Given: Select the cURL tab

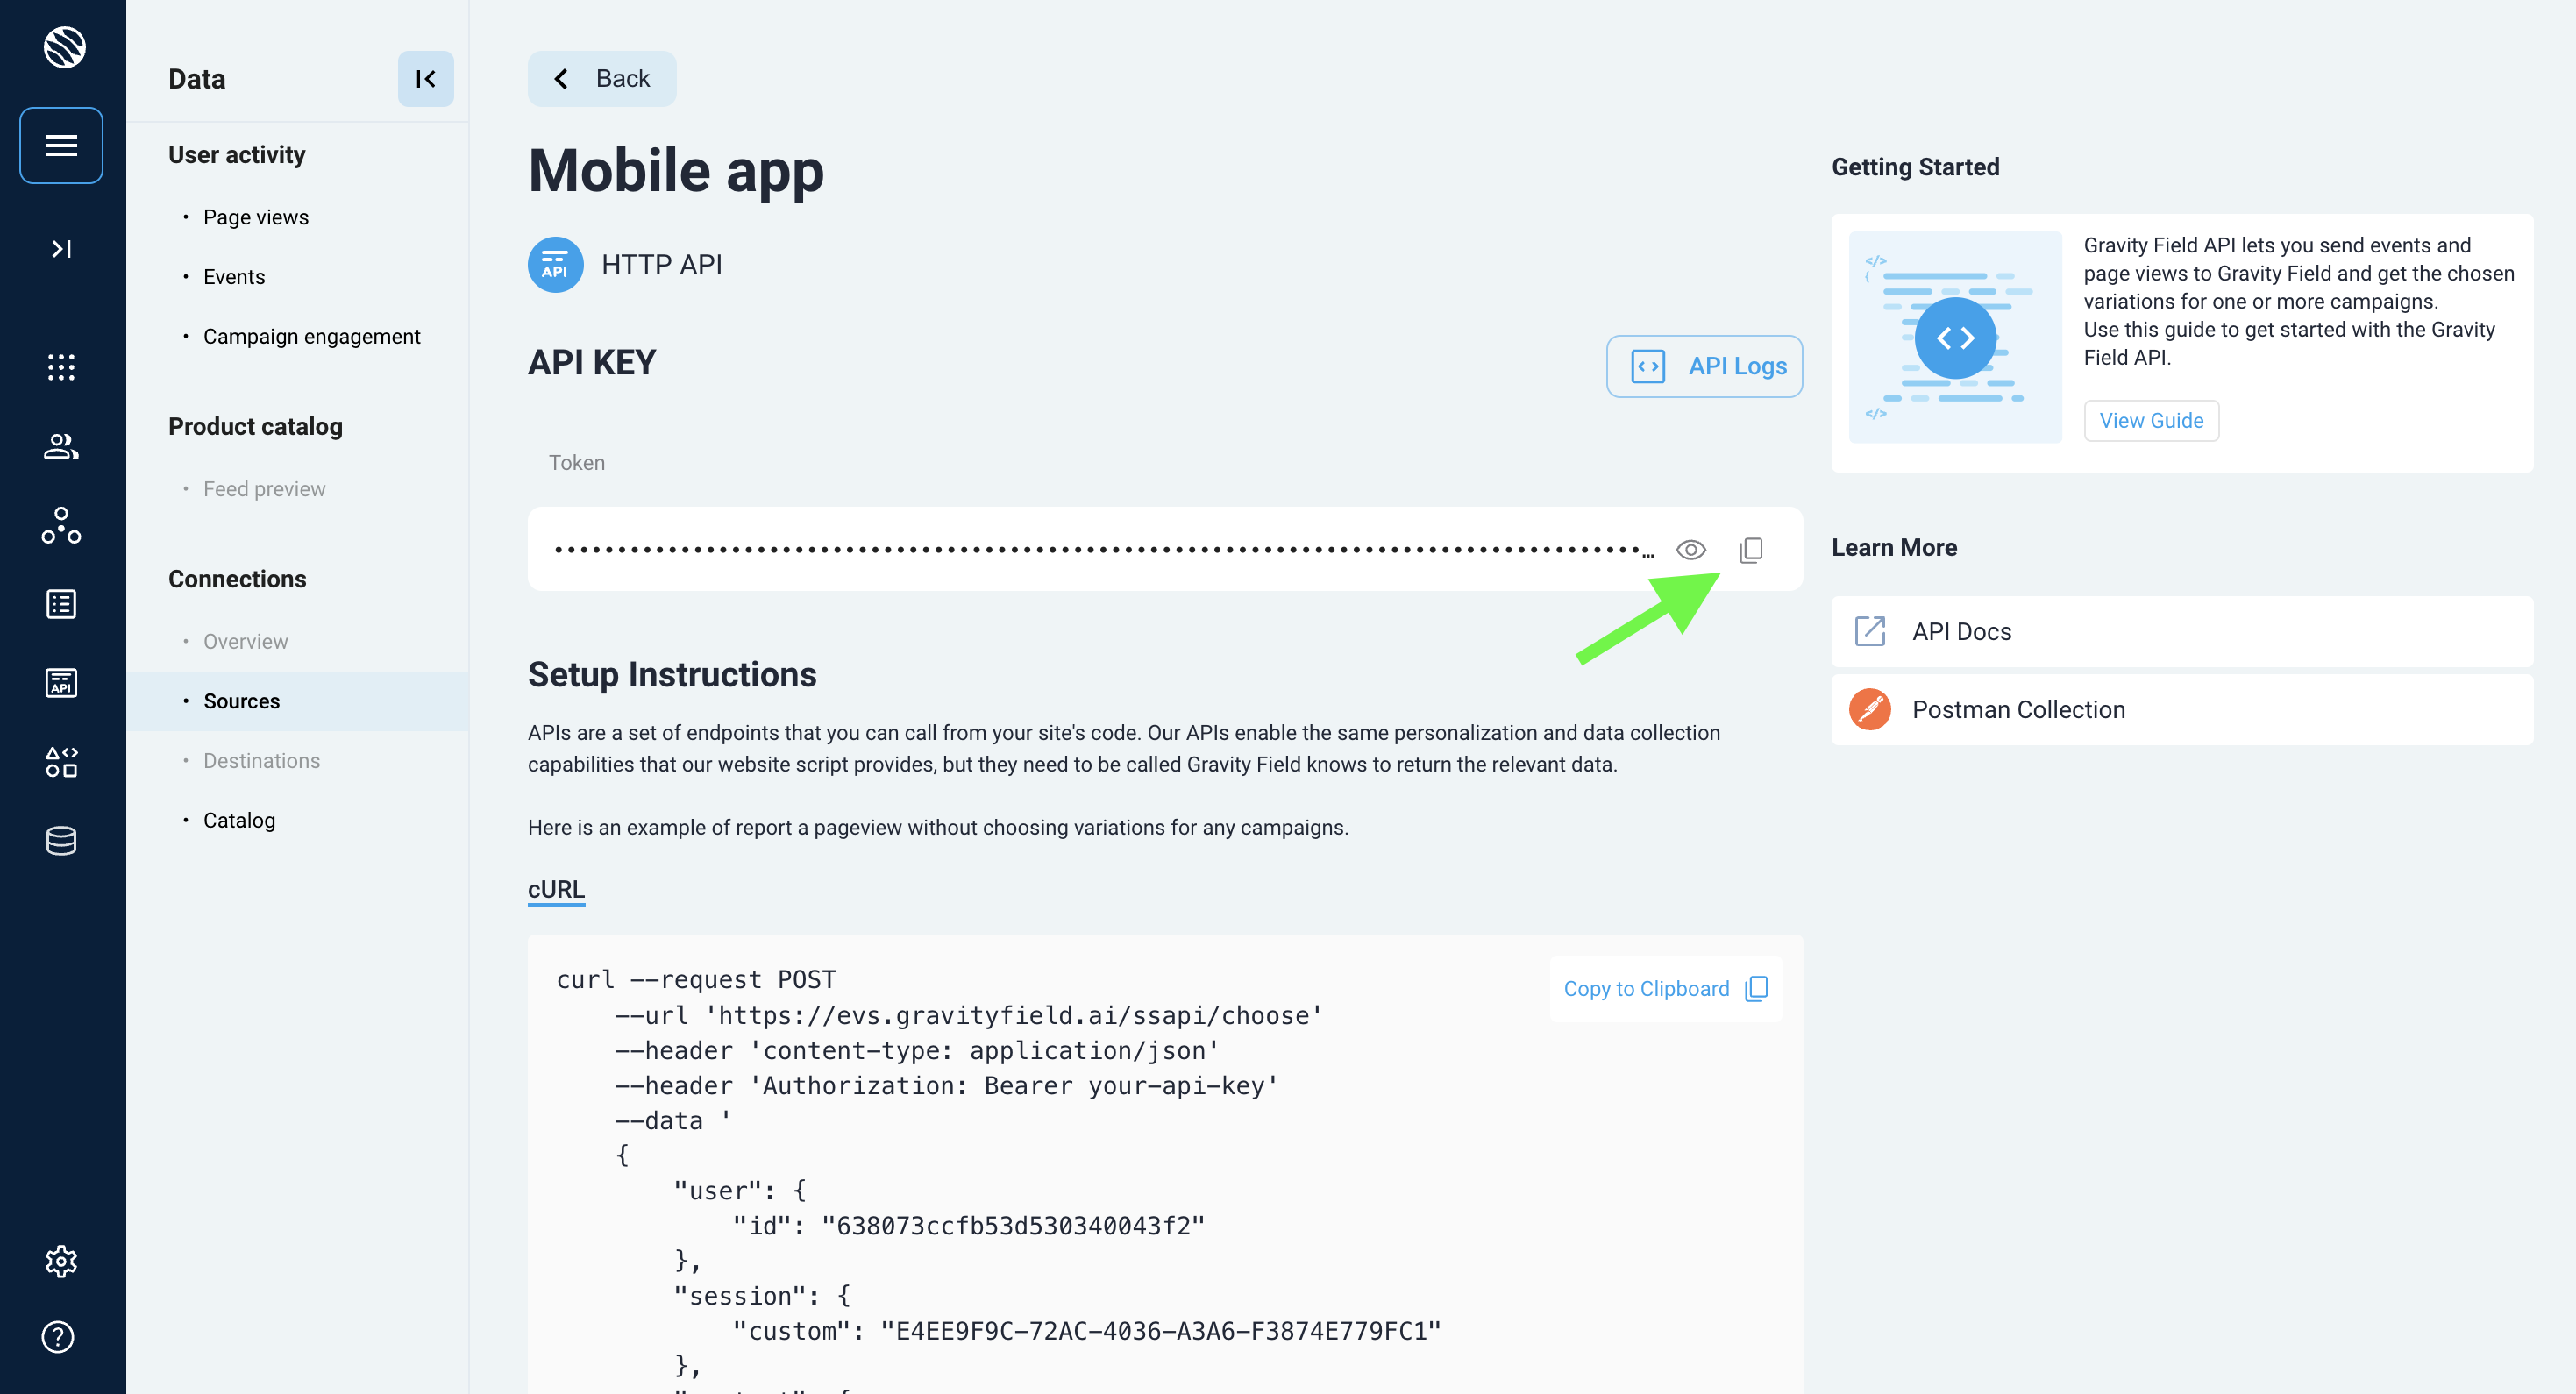Looking at the screenshot, I should click(556, 889).
